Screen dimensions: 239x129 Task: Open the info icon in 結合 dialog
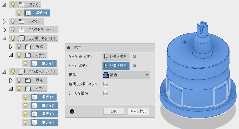coord(72,111)
